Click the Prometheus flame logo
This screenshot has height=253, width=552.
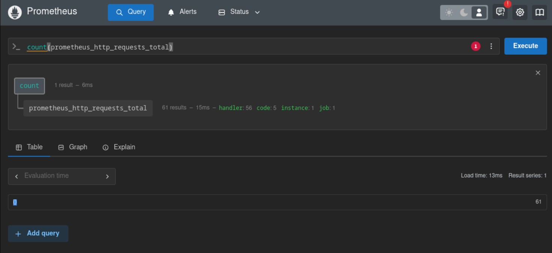pos(15,12)
